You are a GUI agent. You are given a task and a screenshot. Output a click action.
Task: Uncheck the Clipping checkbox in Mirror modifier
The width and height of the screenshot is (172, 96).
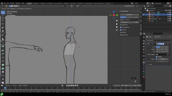pyautogui.click(x=156, y=57)
